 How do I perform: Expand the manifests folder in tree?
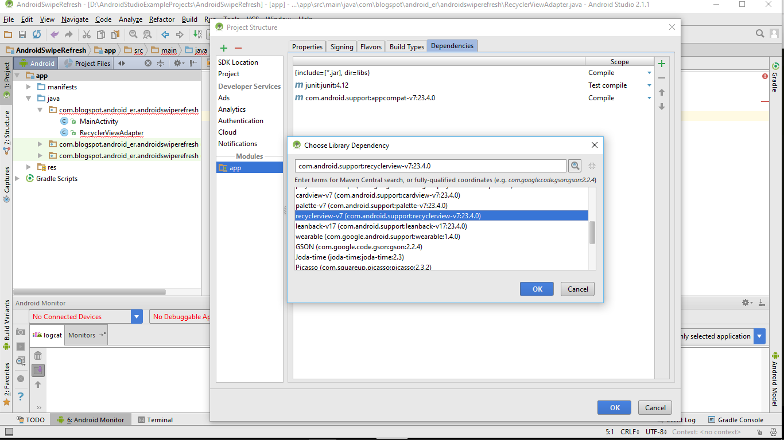point(29,87)
